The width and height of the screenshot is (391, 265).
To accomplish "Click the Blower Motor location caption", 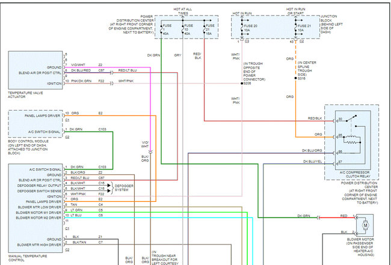I will 360,247.
